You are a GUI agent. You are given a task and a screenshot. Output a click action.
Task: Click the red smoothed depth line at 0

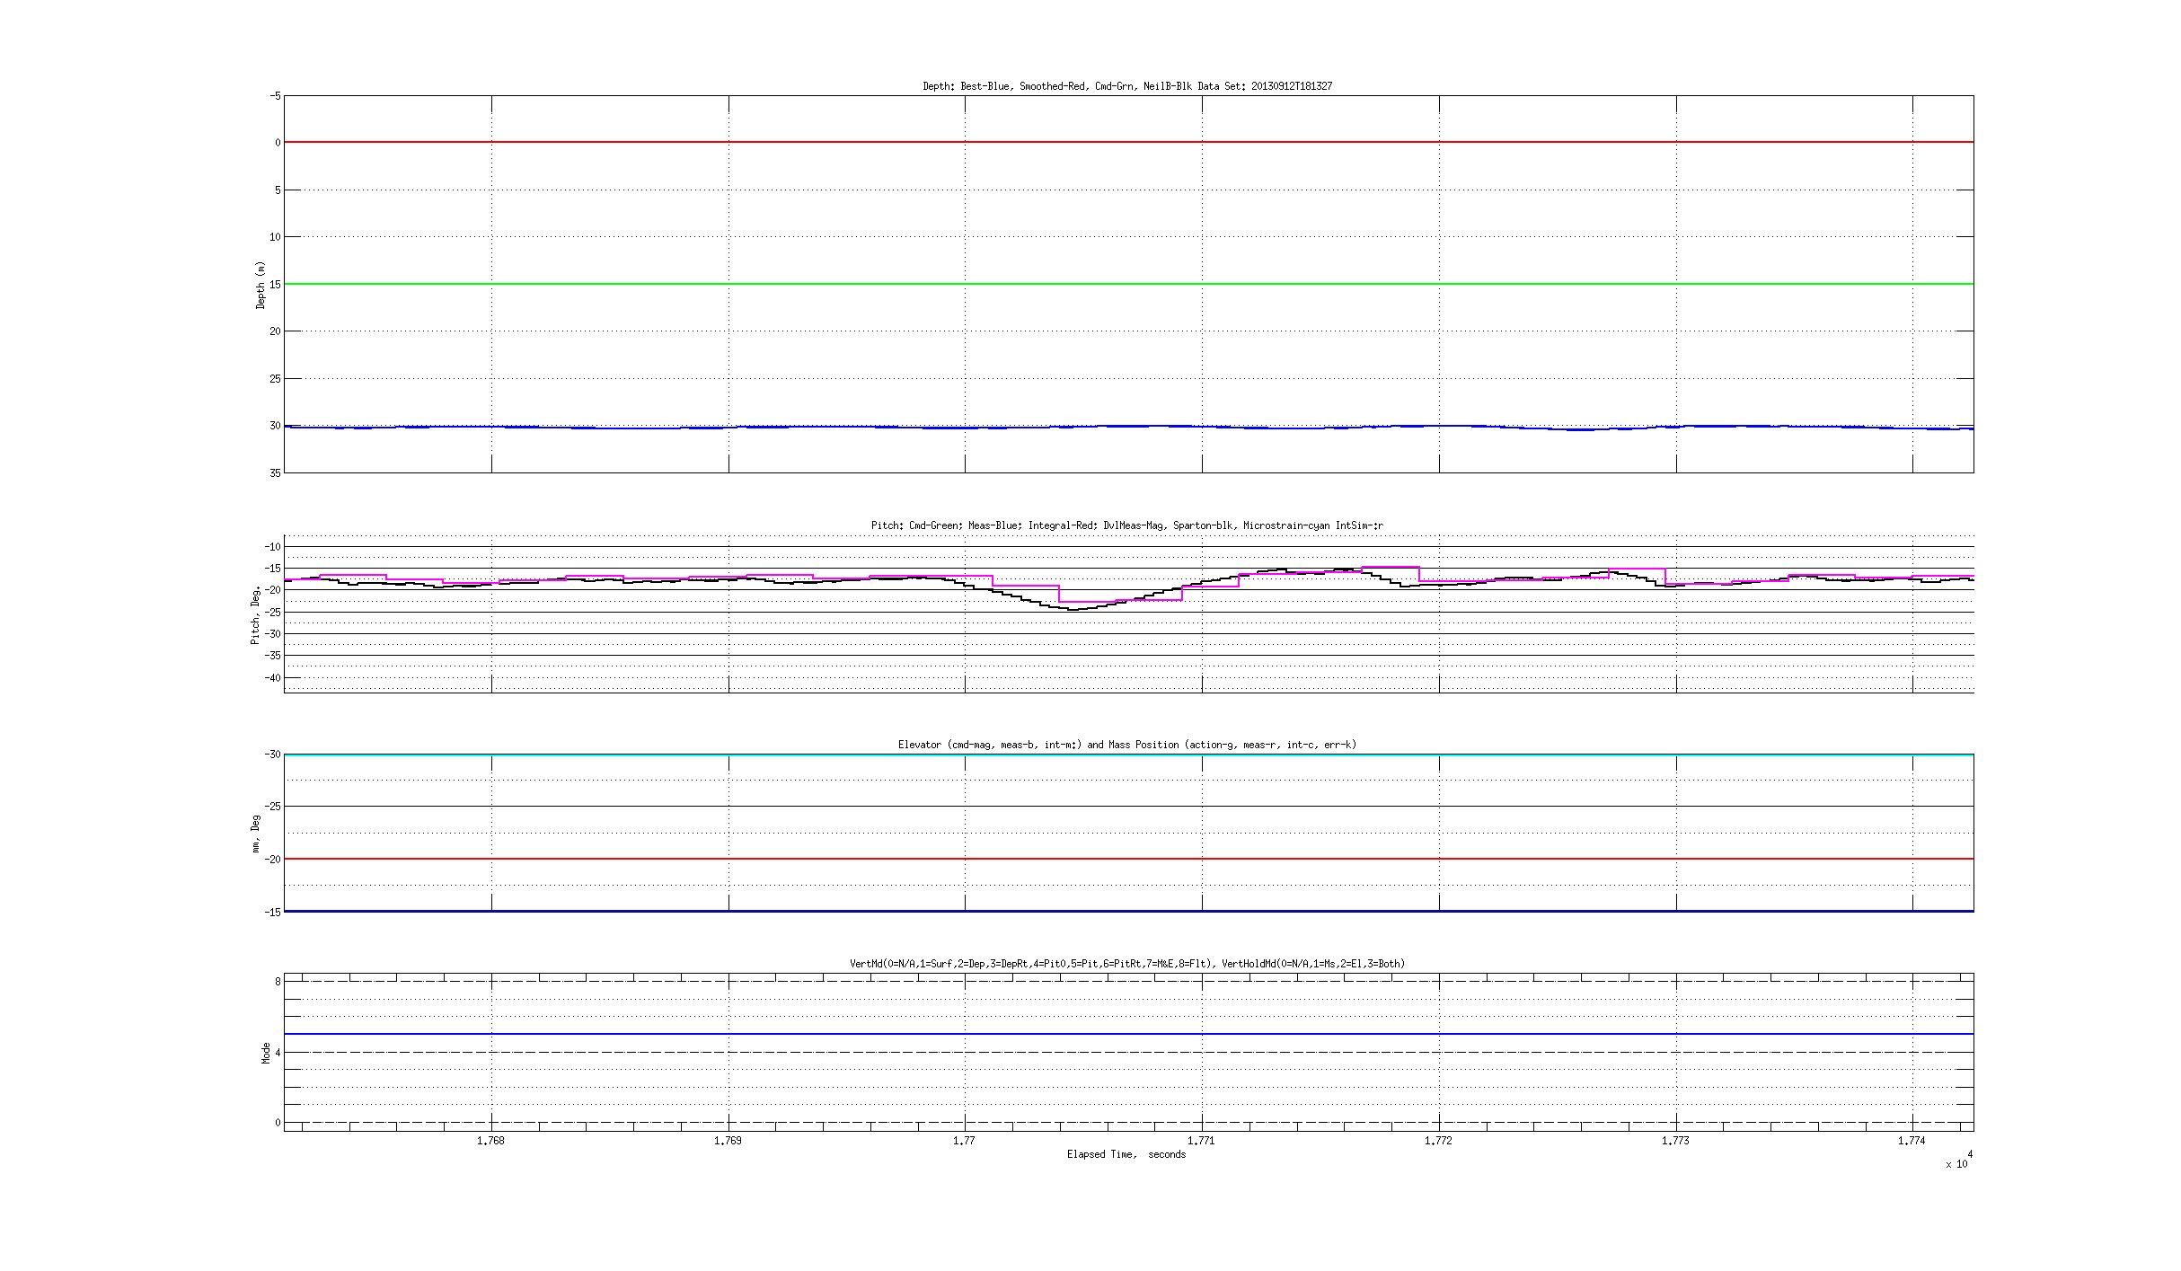pos(1128,142)
